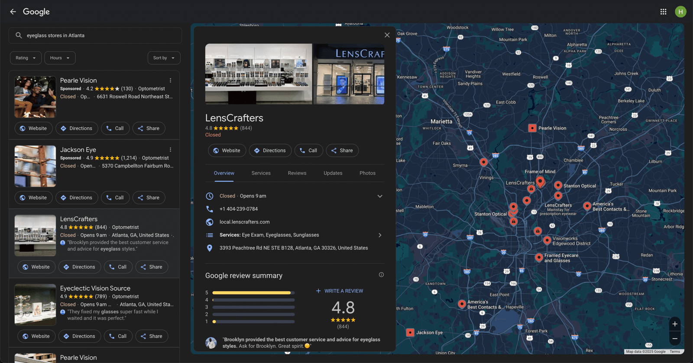Open Website from LensCrafters detail panel
This screenshot has height=363, width=693.
pos(227,150)
